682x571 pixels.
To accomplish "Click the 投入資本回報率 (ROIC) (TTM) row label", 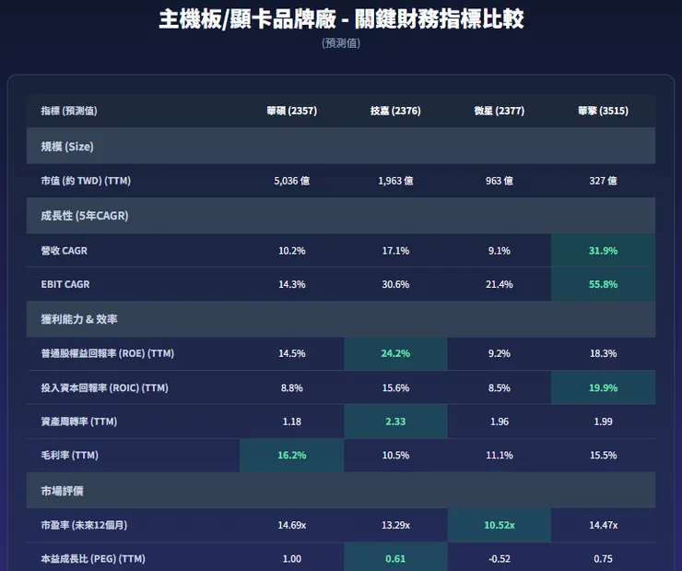I will (x=104, y=387).
